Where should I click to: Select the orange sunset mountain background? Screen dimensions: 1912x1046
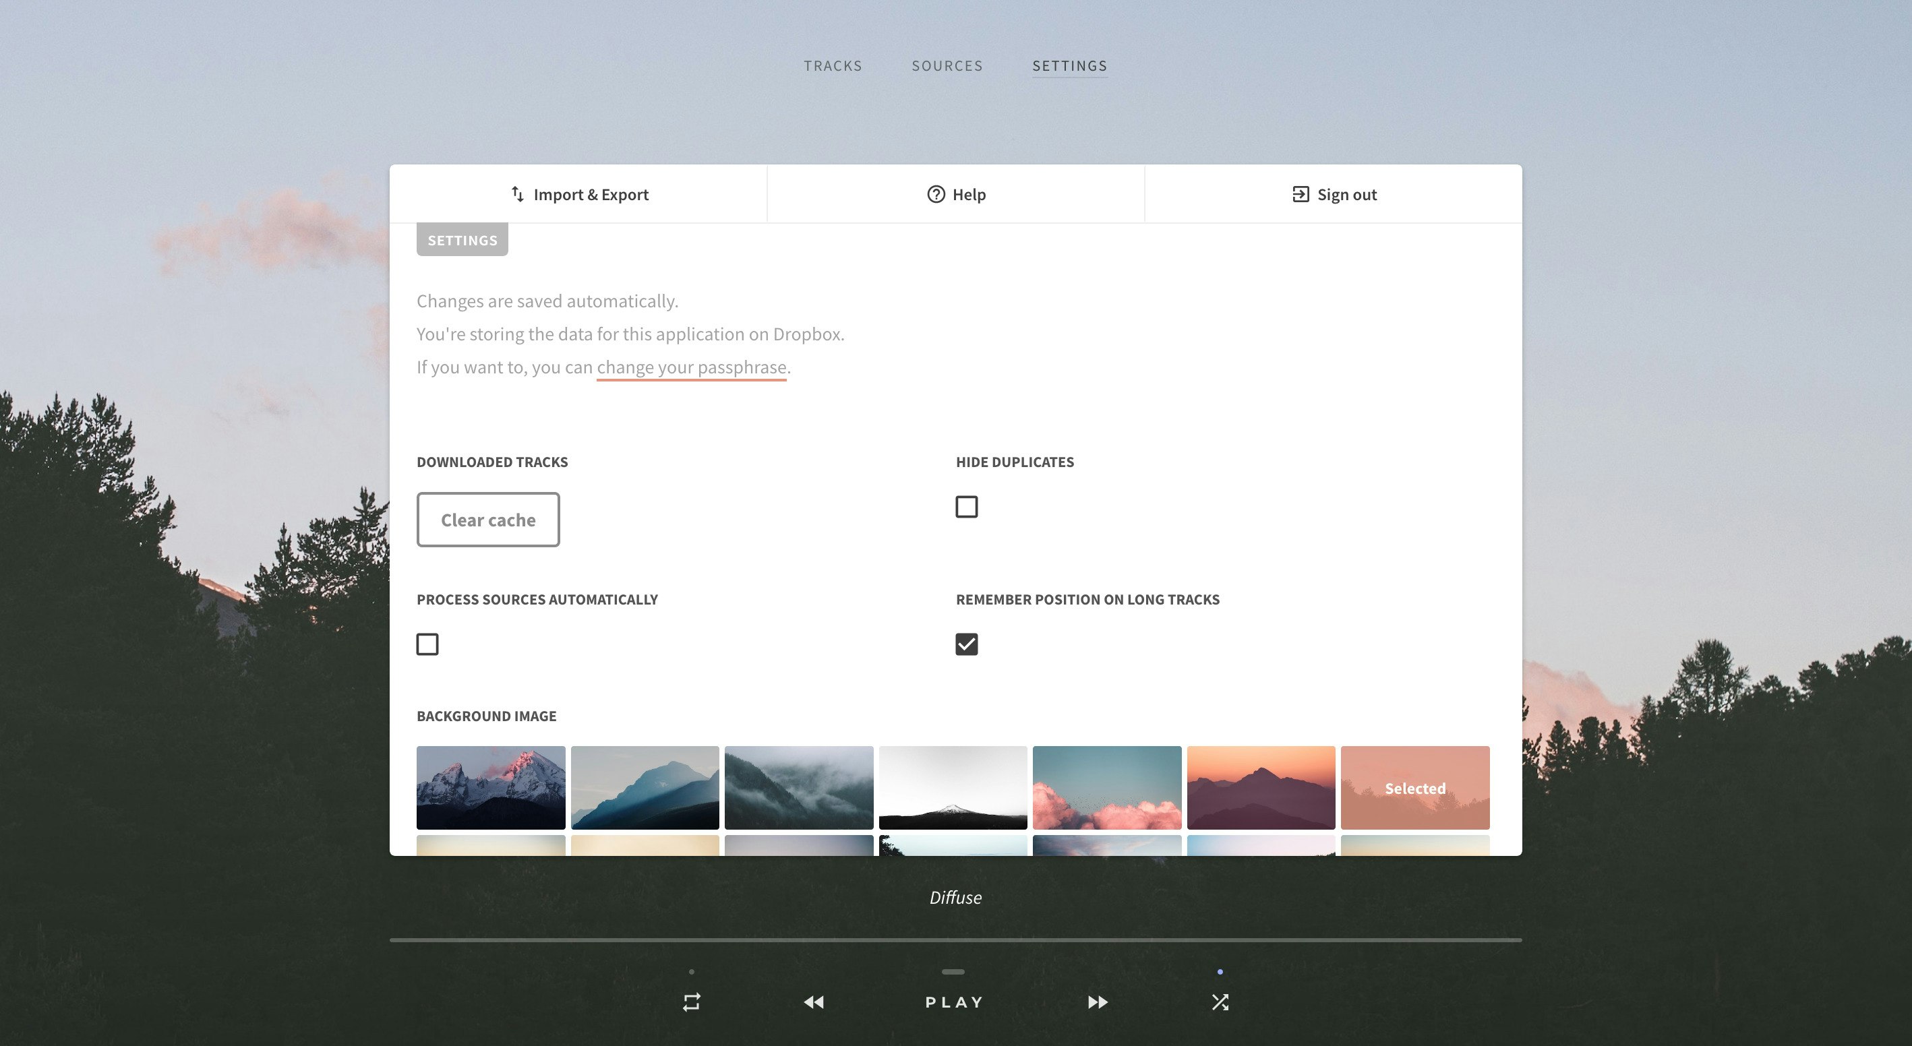pos(1260,787)
